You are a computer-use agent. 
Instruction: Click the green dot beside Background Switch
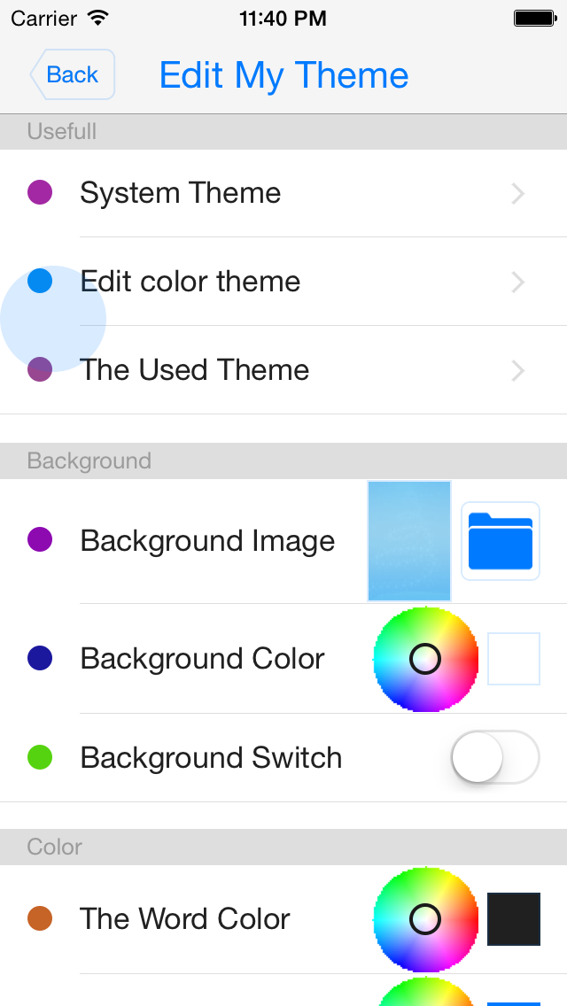pyautogui.click(x=40, y=757)
